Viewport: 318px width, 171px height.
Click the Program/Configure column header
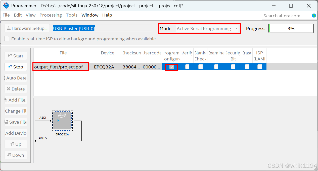point(171,56)
